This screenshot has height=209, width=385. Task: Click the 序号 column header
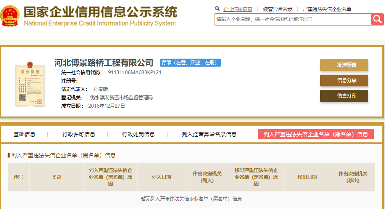[19, 177]
